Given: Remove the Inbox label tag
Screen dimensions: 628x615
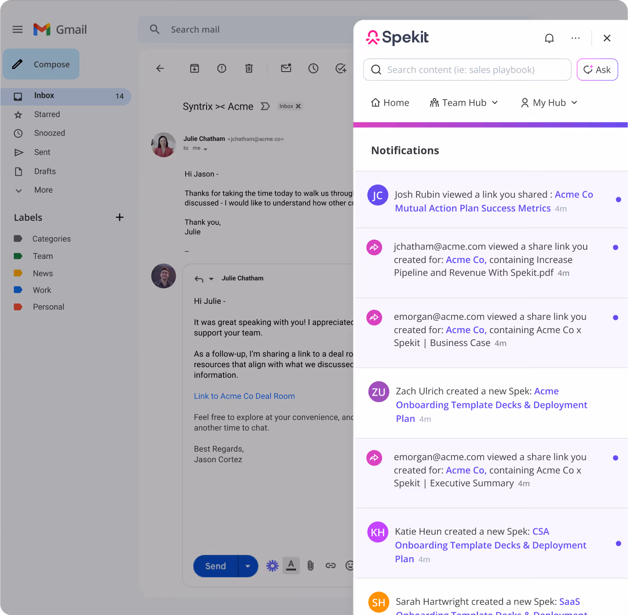Looking at the screenshot, I should tap(298, 106).
